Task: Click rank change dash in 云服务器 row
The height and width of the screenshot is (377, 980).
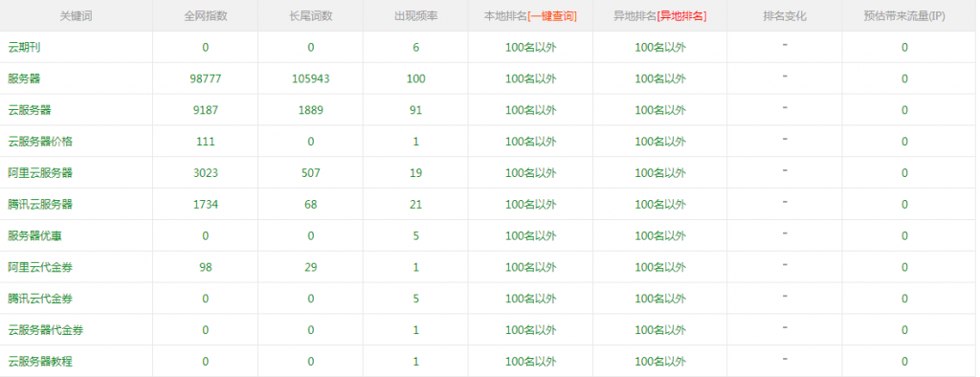Action: click(x=785, y=107)
